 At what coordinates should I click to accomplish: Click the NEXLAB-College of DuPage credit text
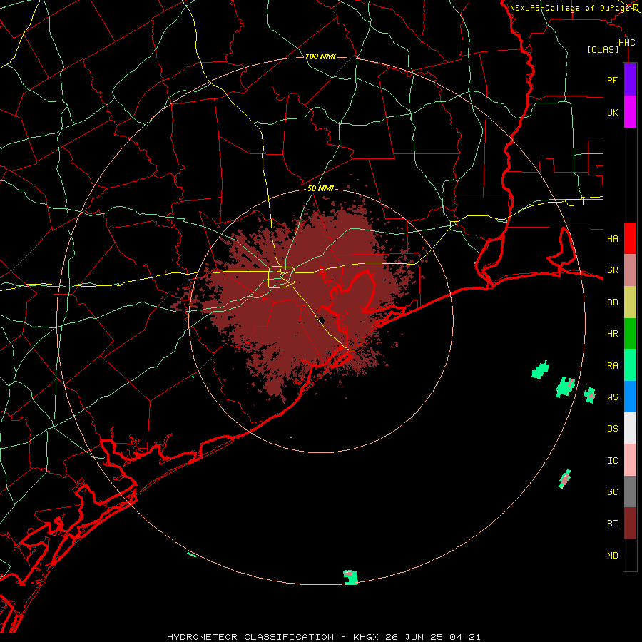(569, 8)
